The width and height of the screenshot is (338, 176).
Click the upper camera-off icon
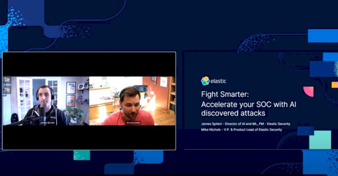(7, 80)
